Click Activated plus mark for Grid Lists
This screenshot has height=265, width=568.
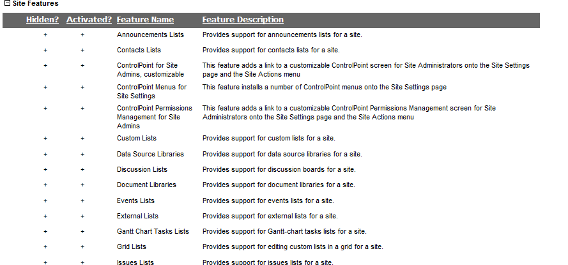(82, 246)
